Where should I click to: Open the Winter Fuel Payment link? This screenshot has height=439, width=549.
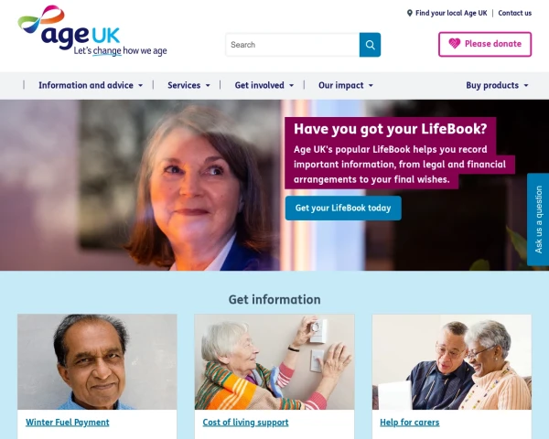[x=68, y=423]
